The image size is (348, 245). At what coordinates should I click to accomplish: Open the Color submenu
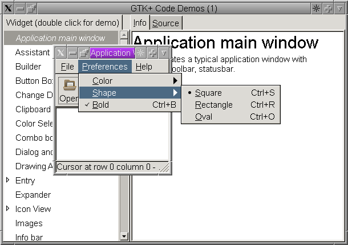pyautogui.click(x=130, y=81)
